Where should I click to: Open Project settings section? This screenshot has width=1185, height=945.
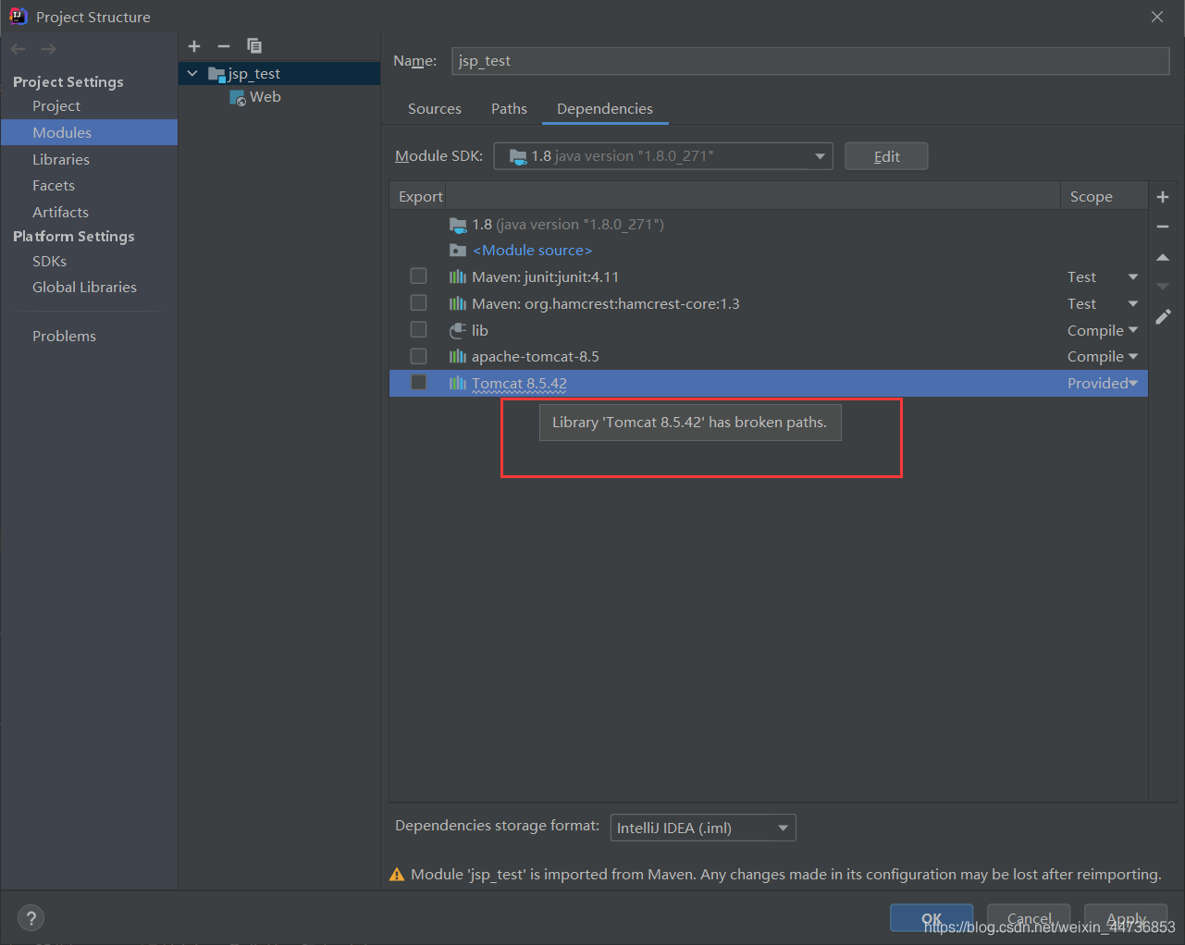point(56,106)
